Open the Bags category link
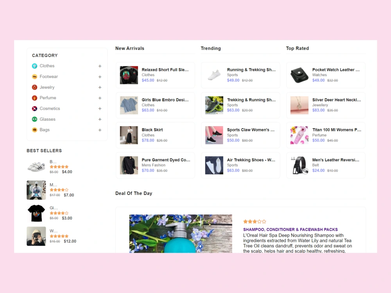 [45, 130]
